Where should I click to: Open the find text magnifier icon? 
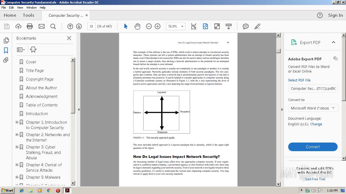point(53,26)
